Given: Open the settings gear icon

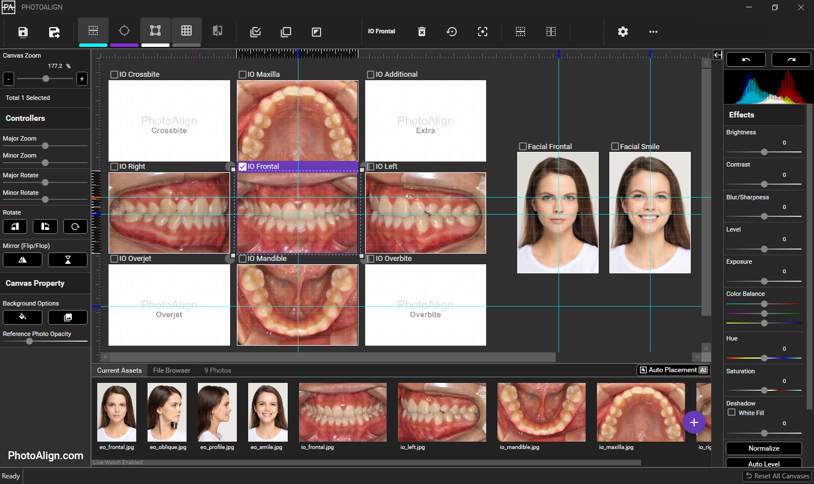Looking at the screenshot, I should (x=623, y=32).
